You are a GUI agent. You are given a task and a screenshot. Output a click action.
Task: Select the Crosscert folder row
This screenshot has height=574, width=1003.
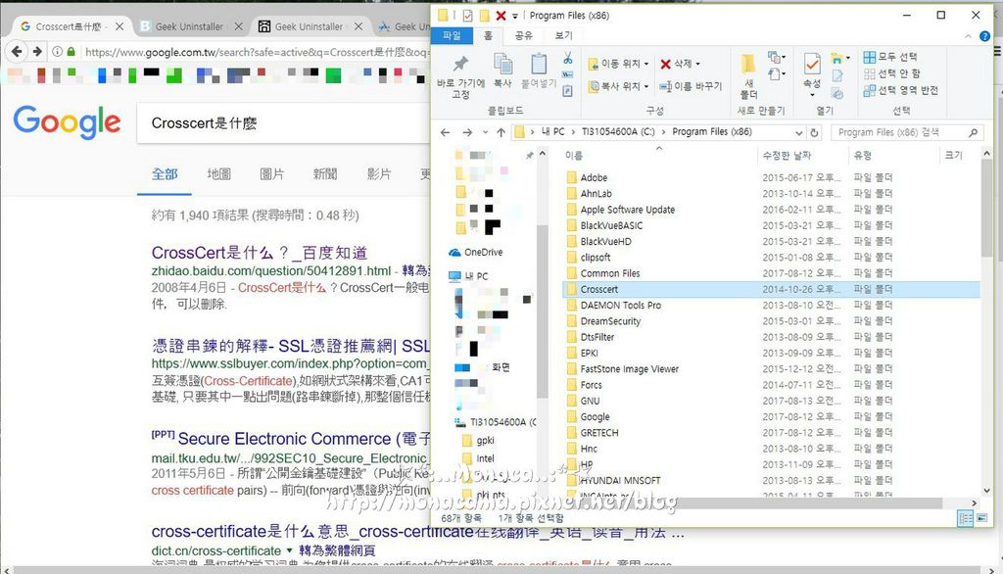[772, 289]
